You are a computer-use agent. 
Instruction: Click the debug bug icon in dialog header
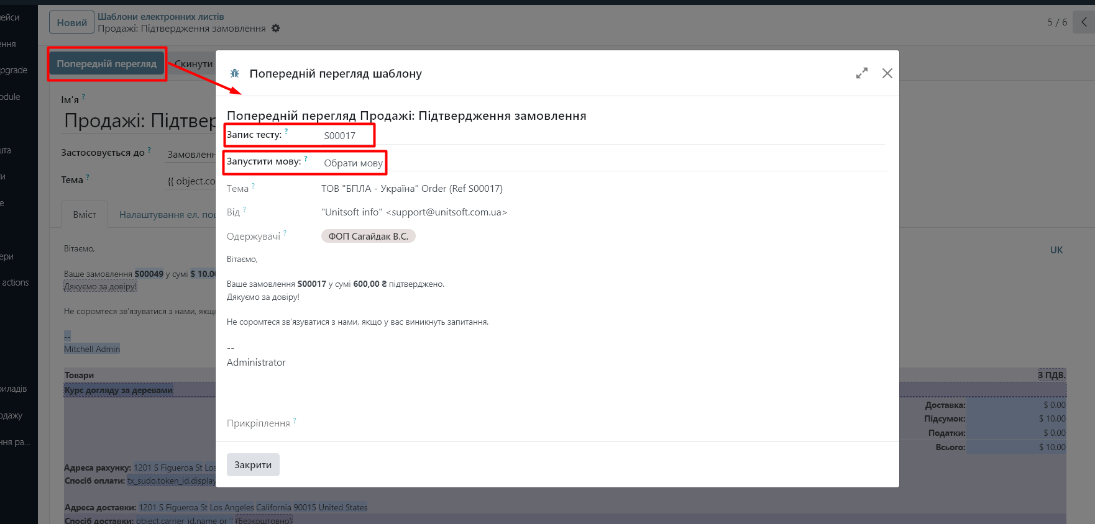[x=235, y=73]
